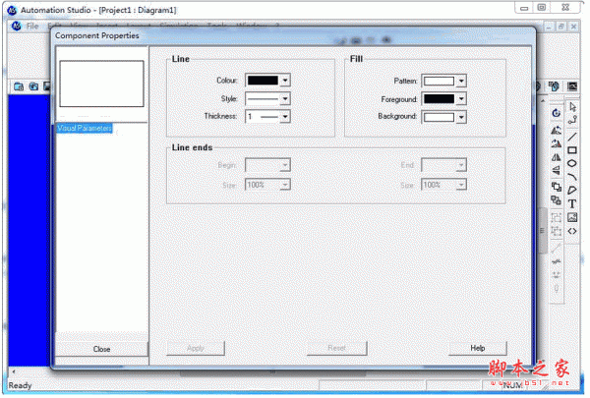The width and height of the screenshot is (590, 398).
Task: Select the pointer selection tool
Action: coord(572,107)
